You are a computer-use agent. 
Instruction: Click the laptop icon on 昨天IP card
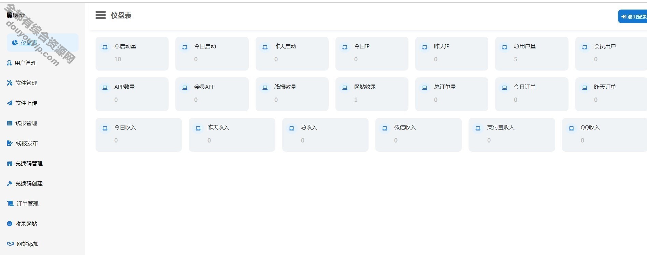coord(425,47)
